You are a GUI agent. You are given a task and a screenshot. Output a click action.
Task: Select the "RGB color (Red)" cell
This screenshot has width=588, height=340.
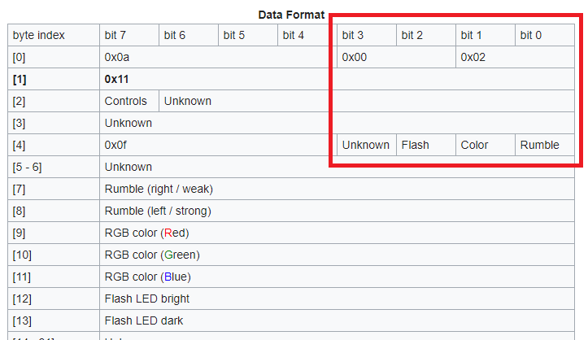[x=146, y=233]
